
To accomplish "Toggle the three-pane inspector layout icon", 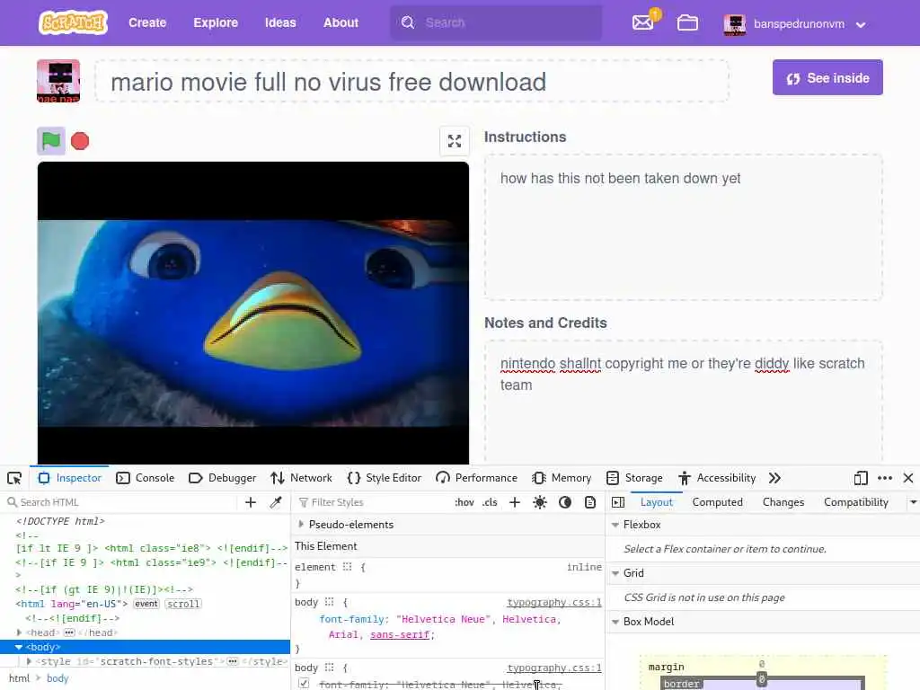I will pyautogui.click(x=618, y=502).
